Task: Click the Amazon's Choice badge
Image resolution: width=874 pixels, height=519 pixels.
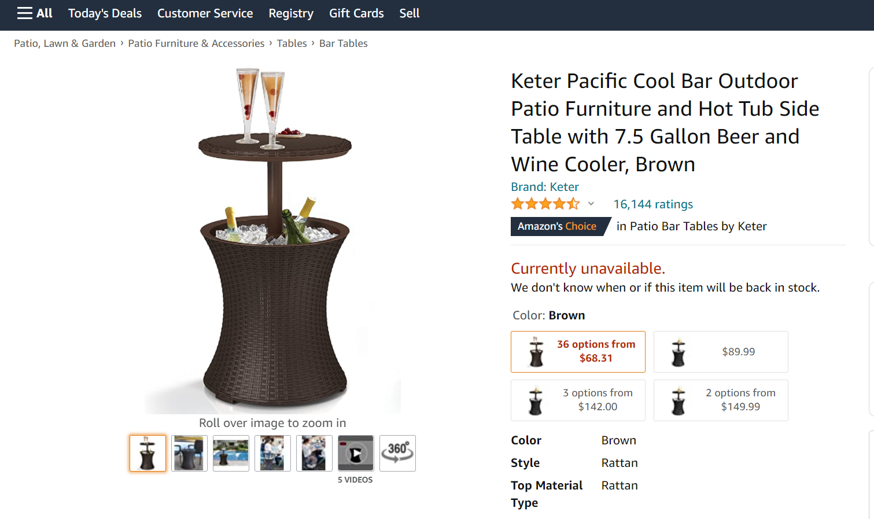Action: click(557, 226)
